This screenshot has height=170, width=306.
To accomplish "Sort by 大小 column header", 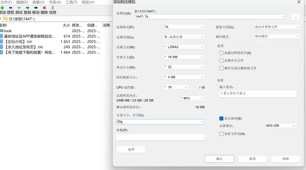I will [x=66, y=25].
